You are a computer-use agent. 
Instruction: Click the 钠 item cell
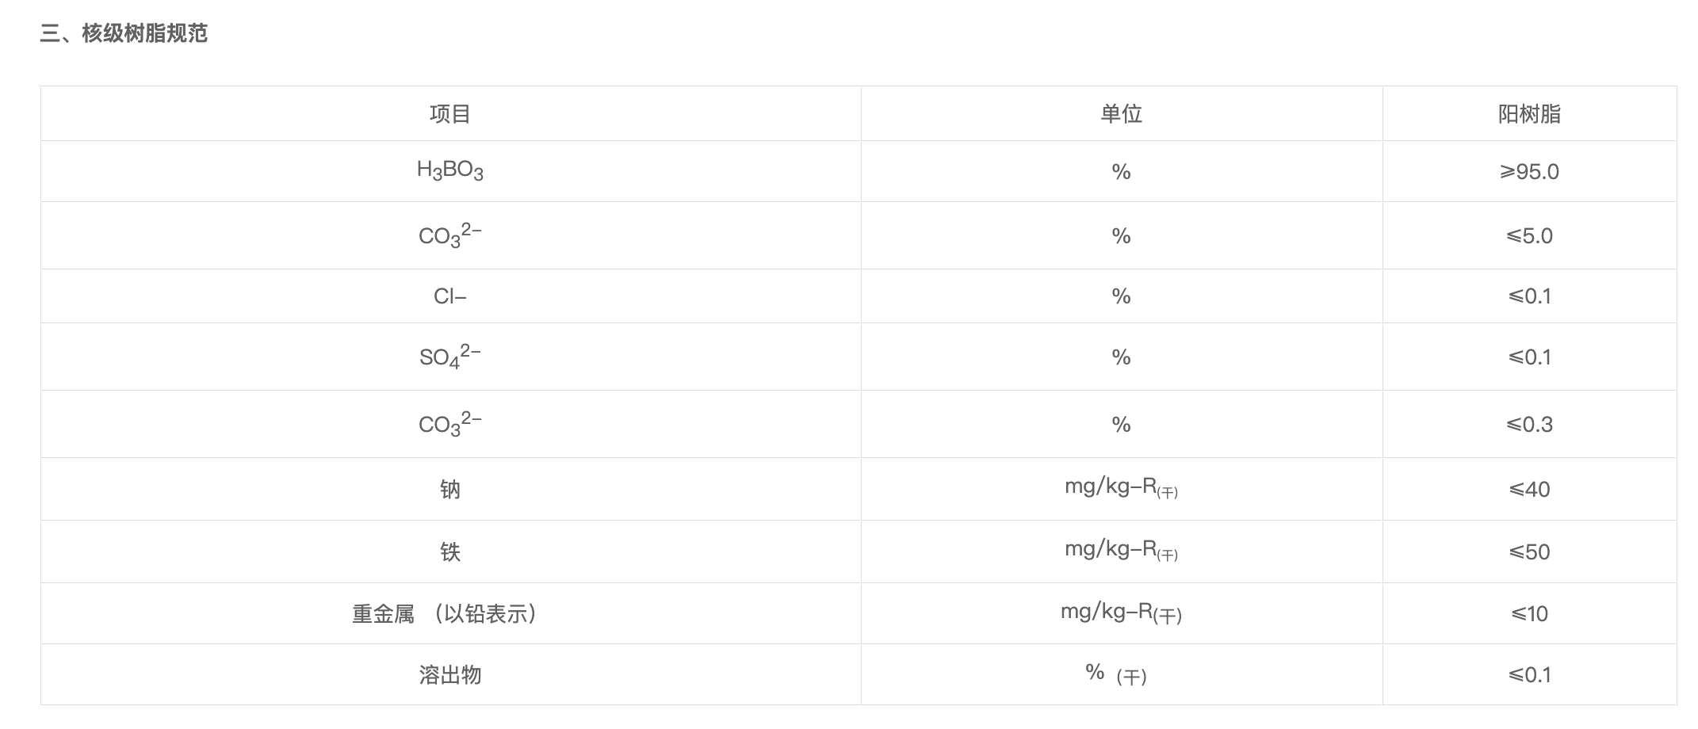point(450,490)
